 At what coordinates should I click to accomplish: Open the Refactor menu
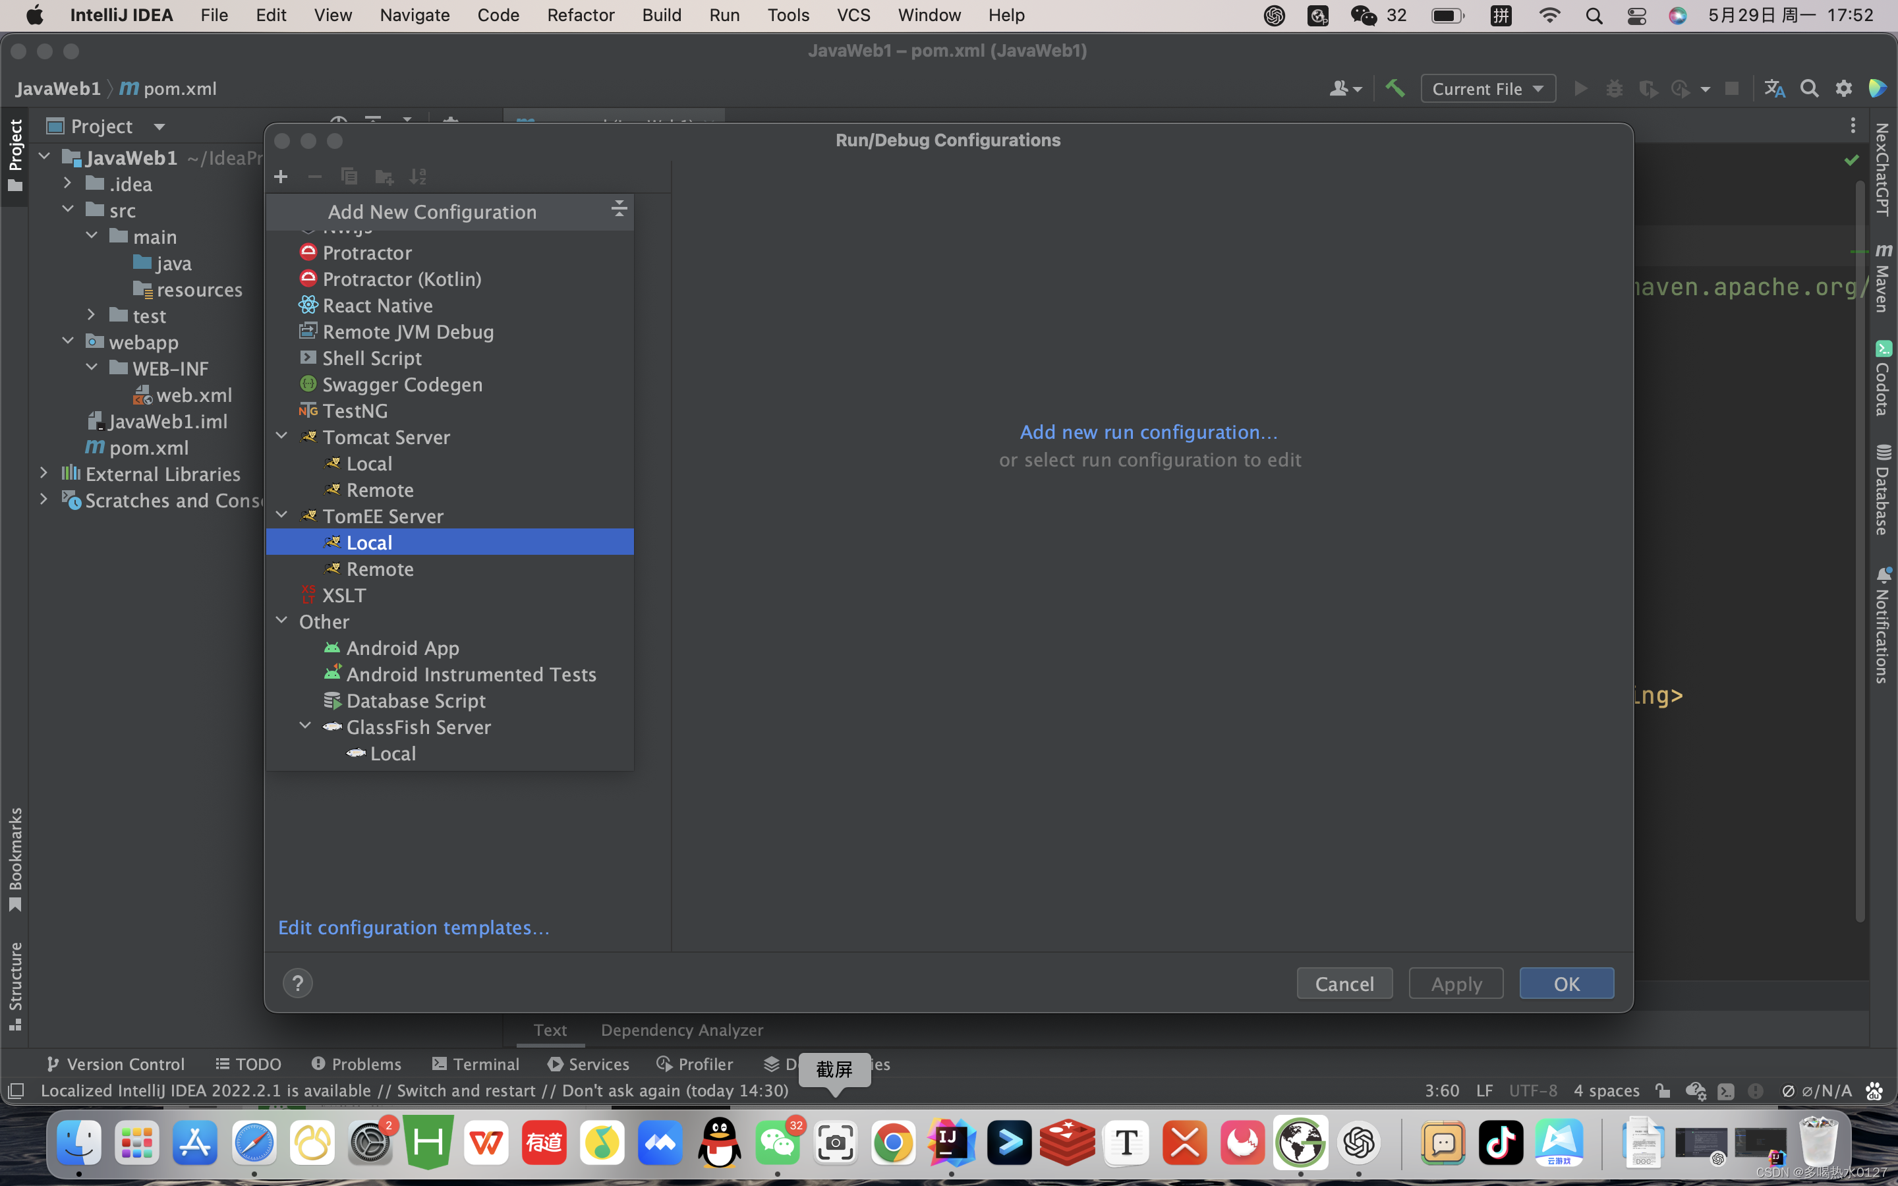click(x=581, y=15)
